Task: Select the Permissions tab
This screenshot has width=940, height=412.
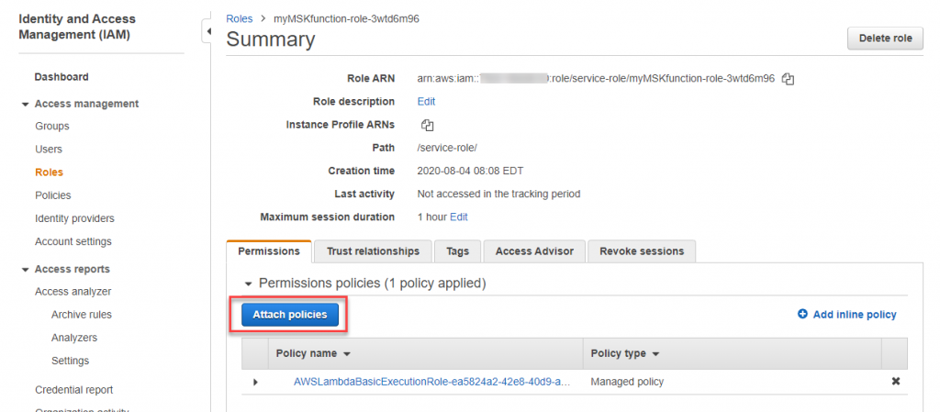Action: tap(269, 251)
